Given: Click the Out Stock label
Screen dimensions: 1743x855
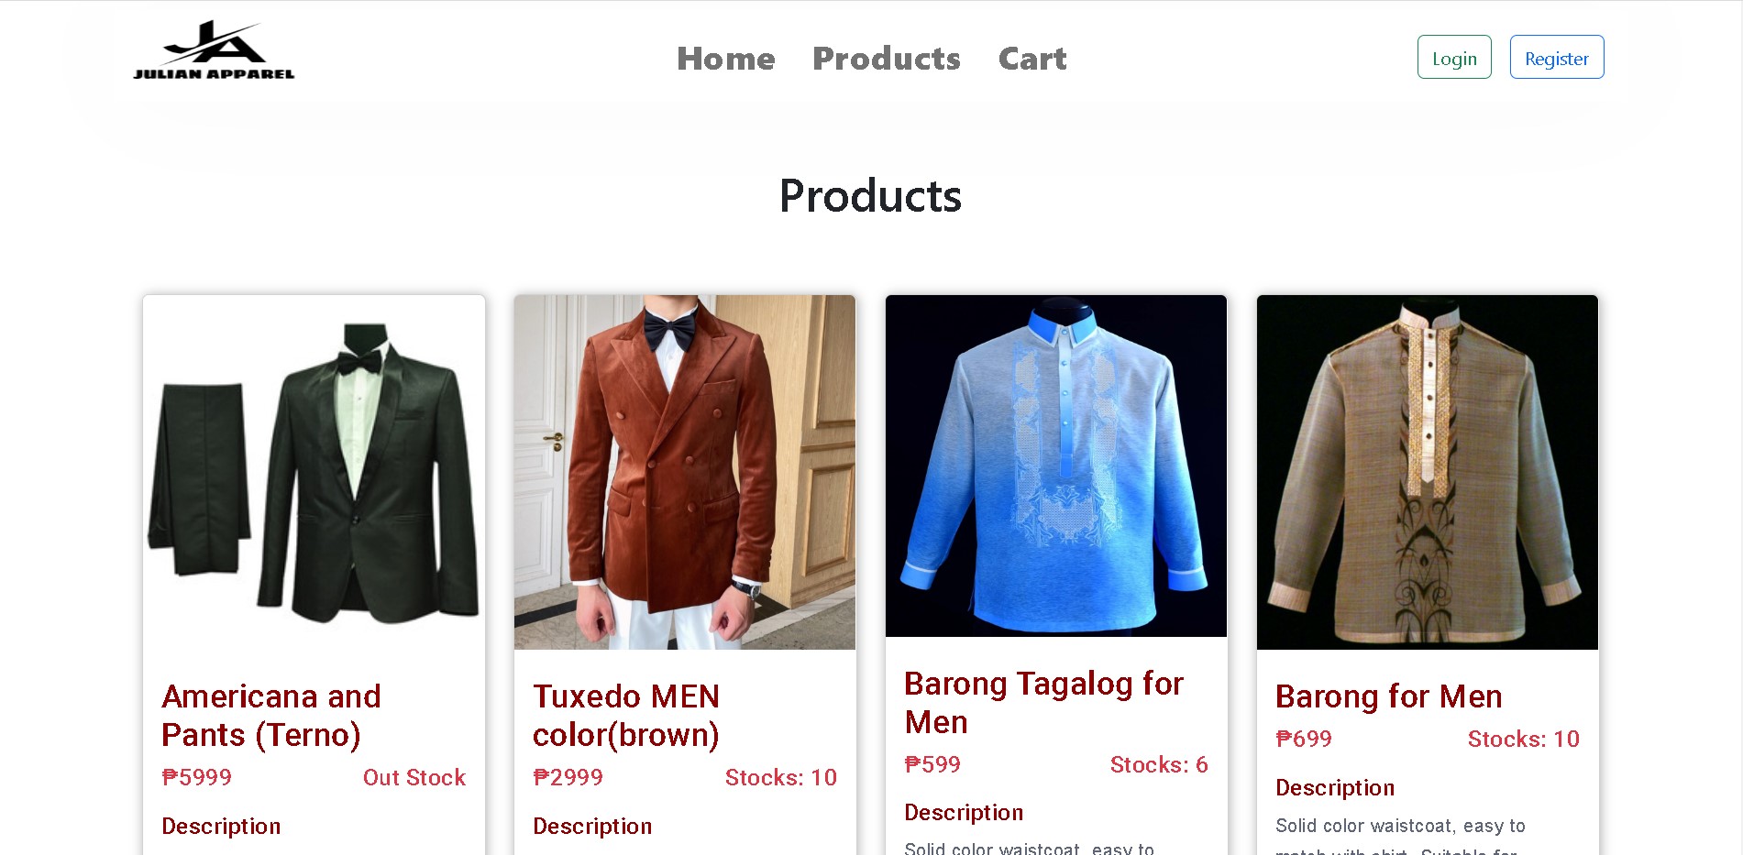Looking at the screenshot, I should pos(414,777).
